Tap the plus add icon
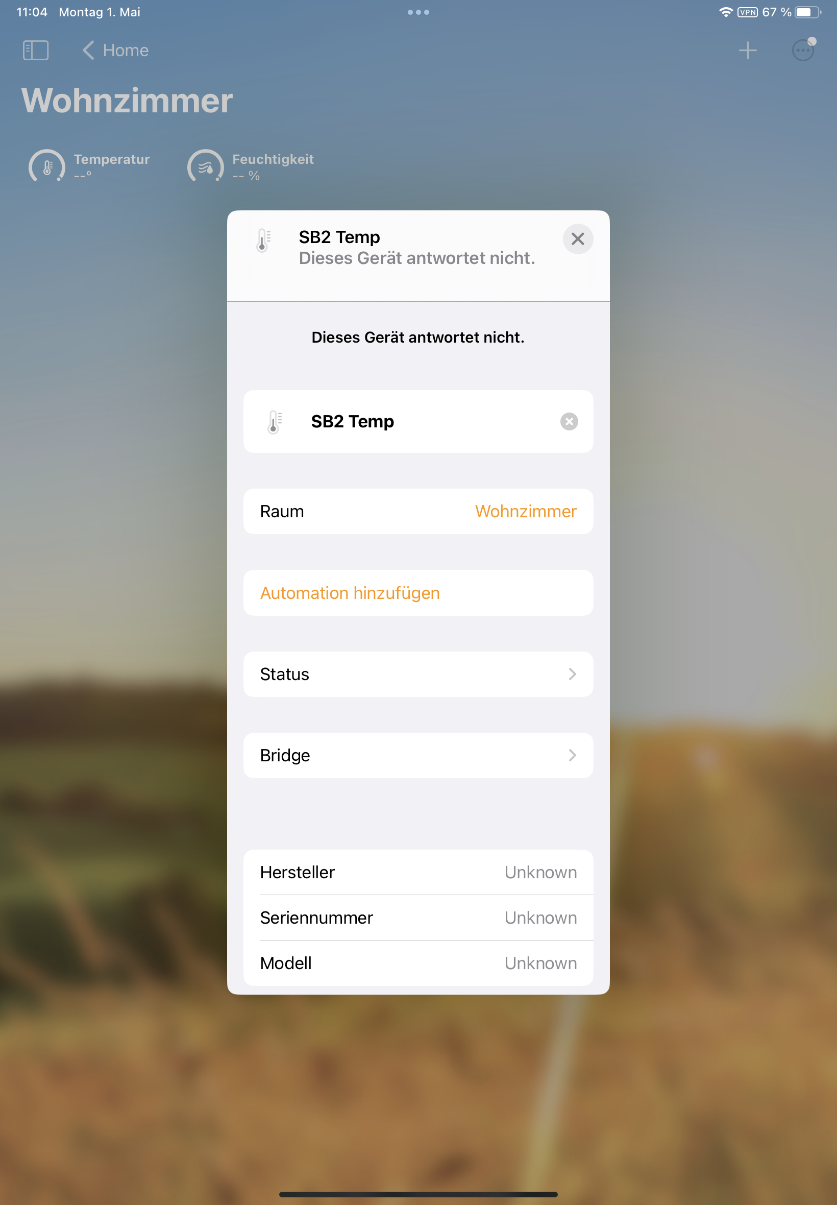Viewport: 837px width, 1205px height. tap(747, 51)
